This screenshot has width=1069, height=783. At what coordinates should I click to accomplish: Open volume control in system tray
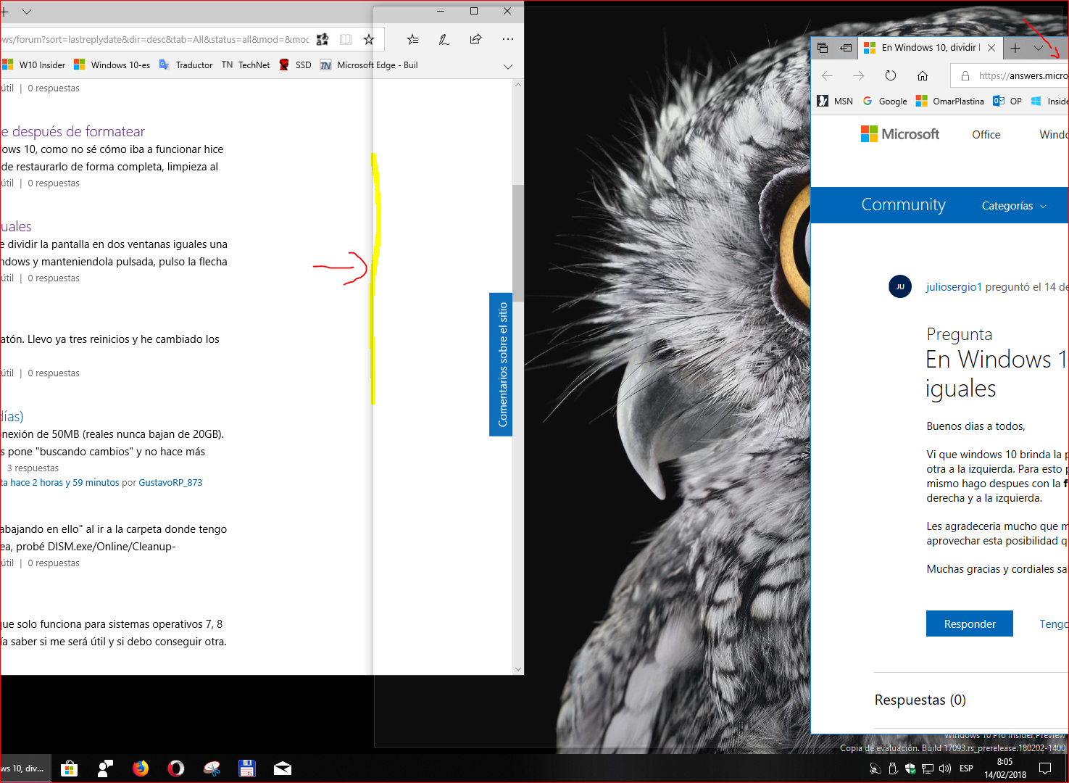coord(945,768)
